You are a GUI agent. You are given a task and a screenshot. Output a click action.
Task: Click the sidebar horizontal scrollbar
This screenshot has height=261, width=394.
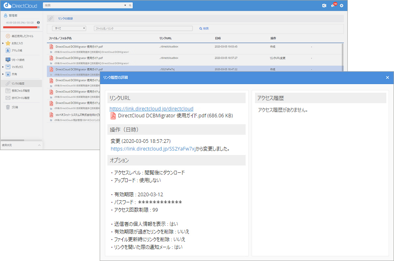pyautogui.click(x=13, y=140)
